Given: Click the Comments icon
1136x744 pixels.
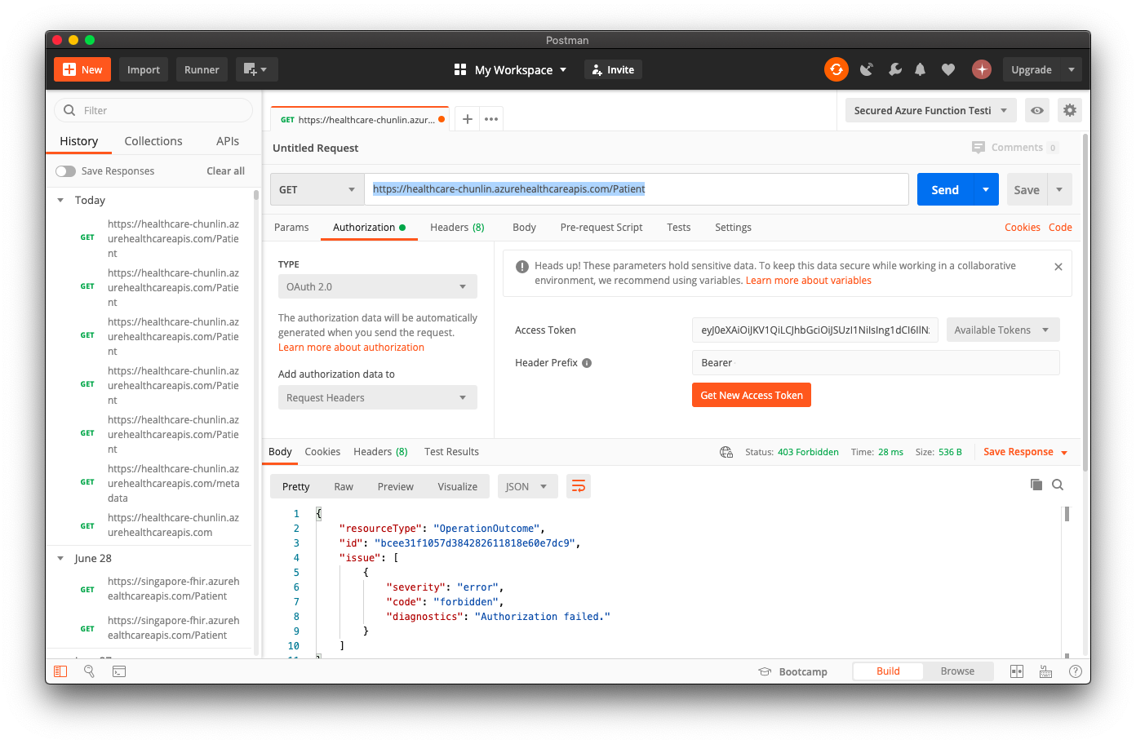Looking at the screenshot, I should pyautogui.click(x=978, y=148).
